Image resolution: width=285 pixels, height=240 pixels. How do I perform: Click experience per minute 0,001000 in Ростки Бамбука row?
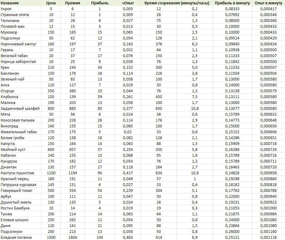(268, 208)
